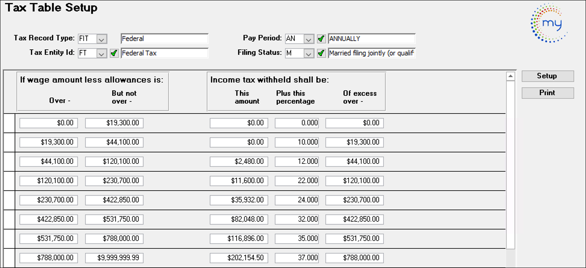Select the $230,700.00 'Of excess over' field
Screen dimensions: 586x268
tap(354, 200)
